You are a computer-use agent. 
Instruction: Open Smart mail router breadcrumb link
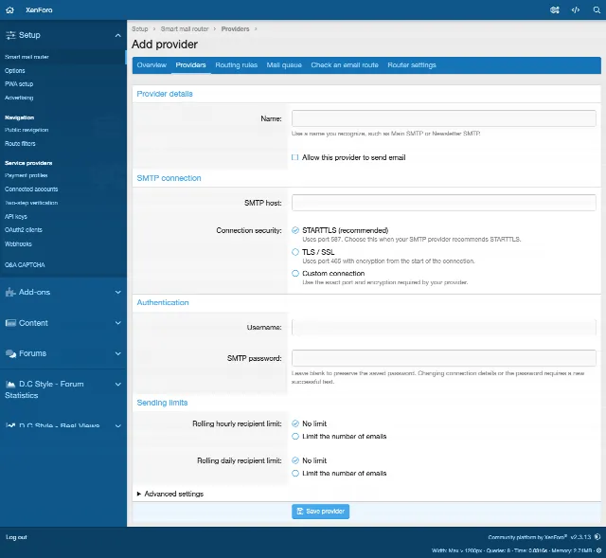(185, 29)
